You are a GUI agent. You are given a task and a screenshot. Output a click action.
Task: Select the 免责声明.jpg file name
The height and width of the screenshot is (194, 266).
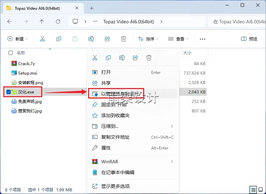tap(30, 102)
